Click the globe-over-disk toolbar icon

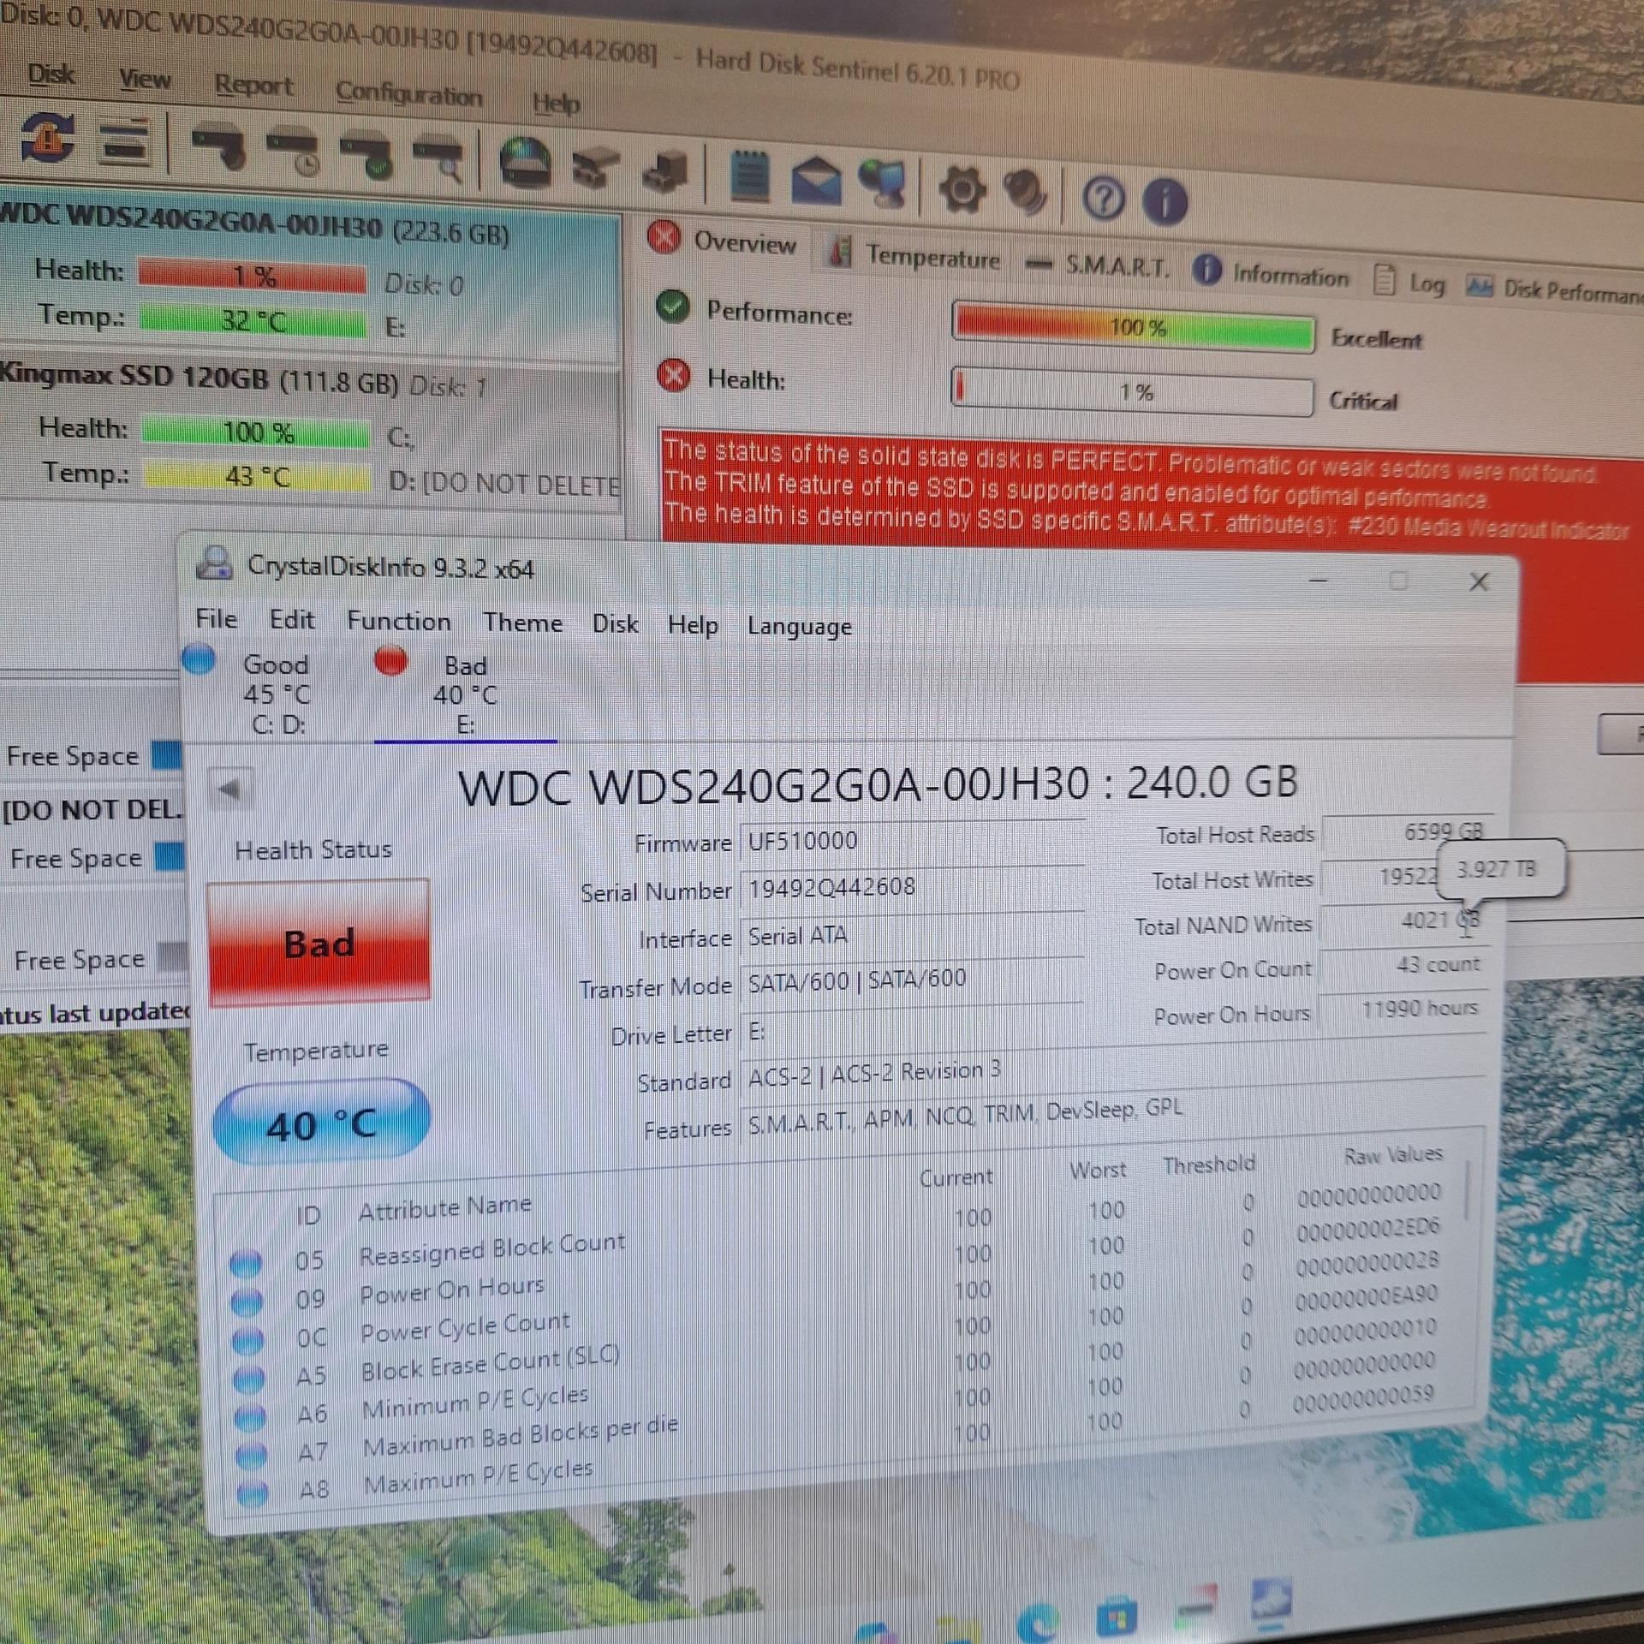524,163
